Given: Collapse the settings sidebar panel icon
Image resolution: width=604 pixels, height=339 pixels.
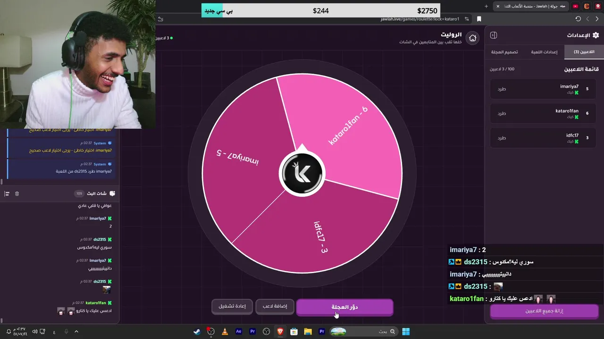Looking at the screenshot, I should 494,35.
